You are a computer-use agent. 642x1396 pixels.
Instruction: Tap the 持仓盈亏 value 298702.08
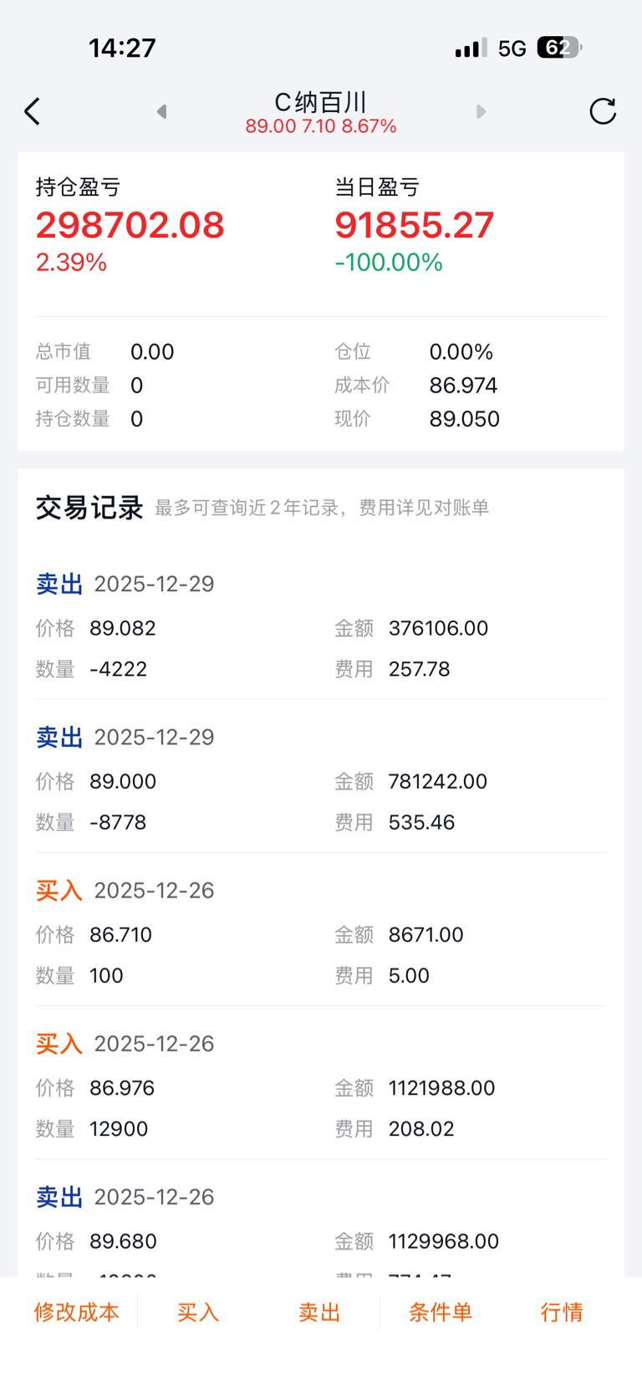point(130,225)
